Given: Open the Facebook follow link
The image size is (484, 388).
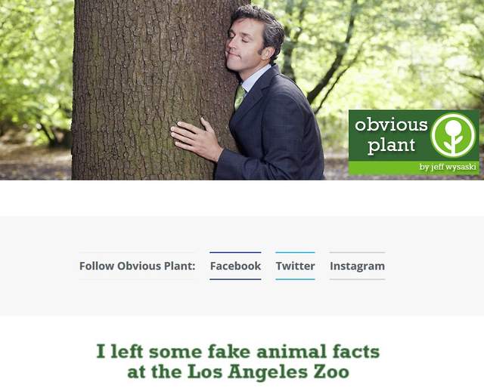Looking at the screenshot, I should [235, 266].
